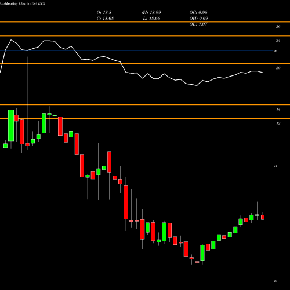
Task: Select the close price 'C: 18.68'
Action: coord(105,19)
